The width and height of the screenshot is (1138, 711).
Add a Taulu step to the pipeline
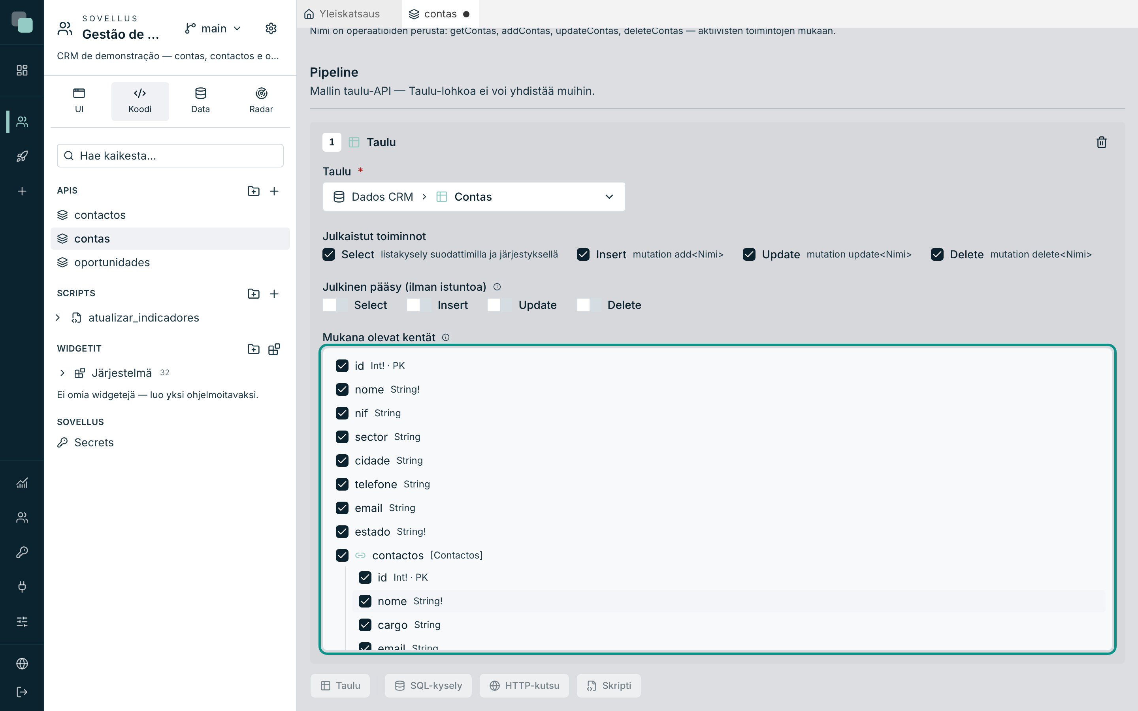point(341,686)
